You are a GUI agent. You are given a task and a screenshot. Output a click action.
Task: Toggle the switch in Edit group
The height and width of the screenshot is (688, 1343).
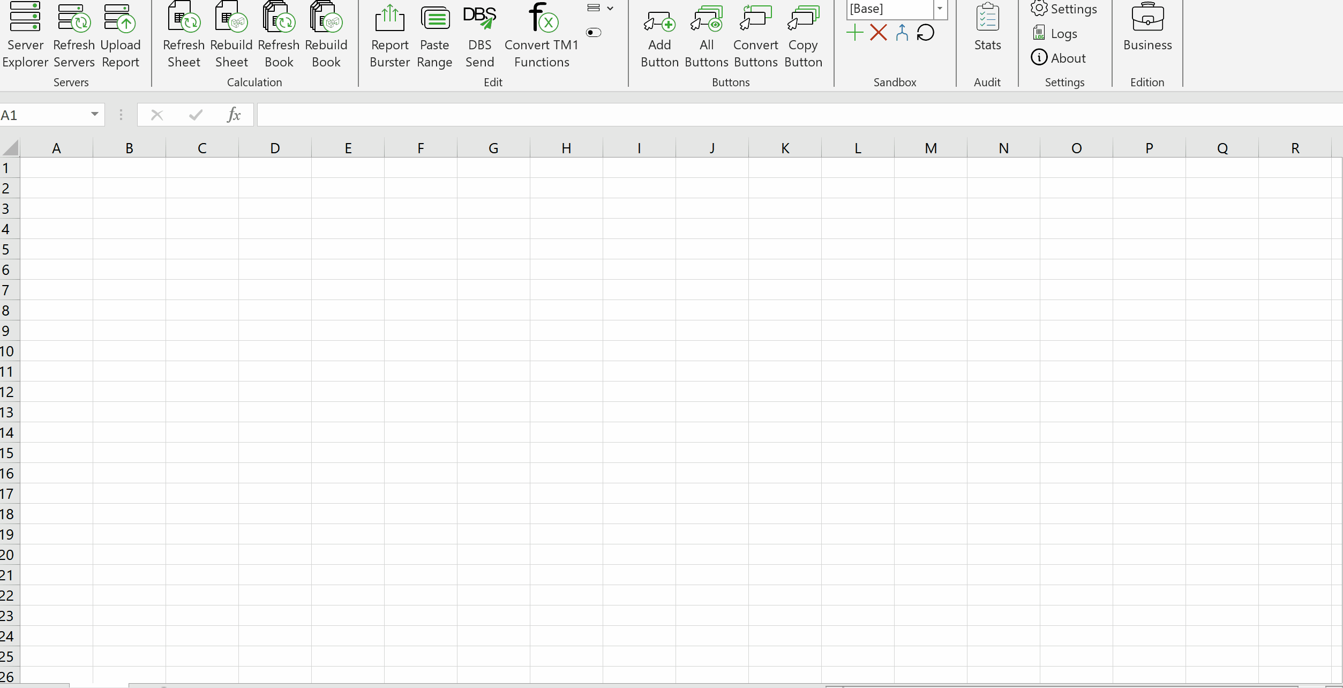(594, 33)
